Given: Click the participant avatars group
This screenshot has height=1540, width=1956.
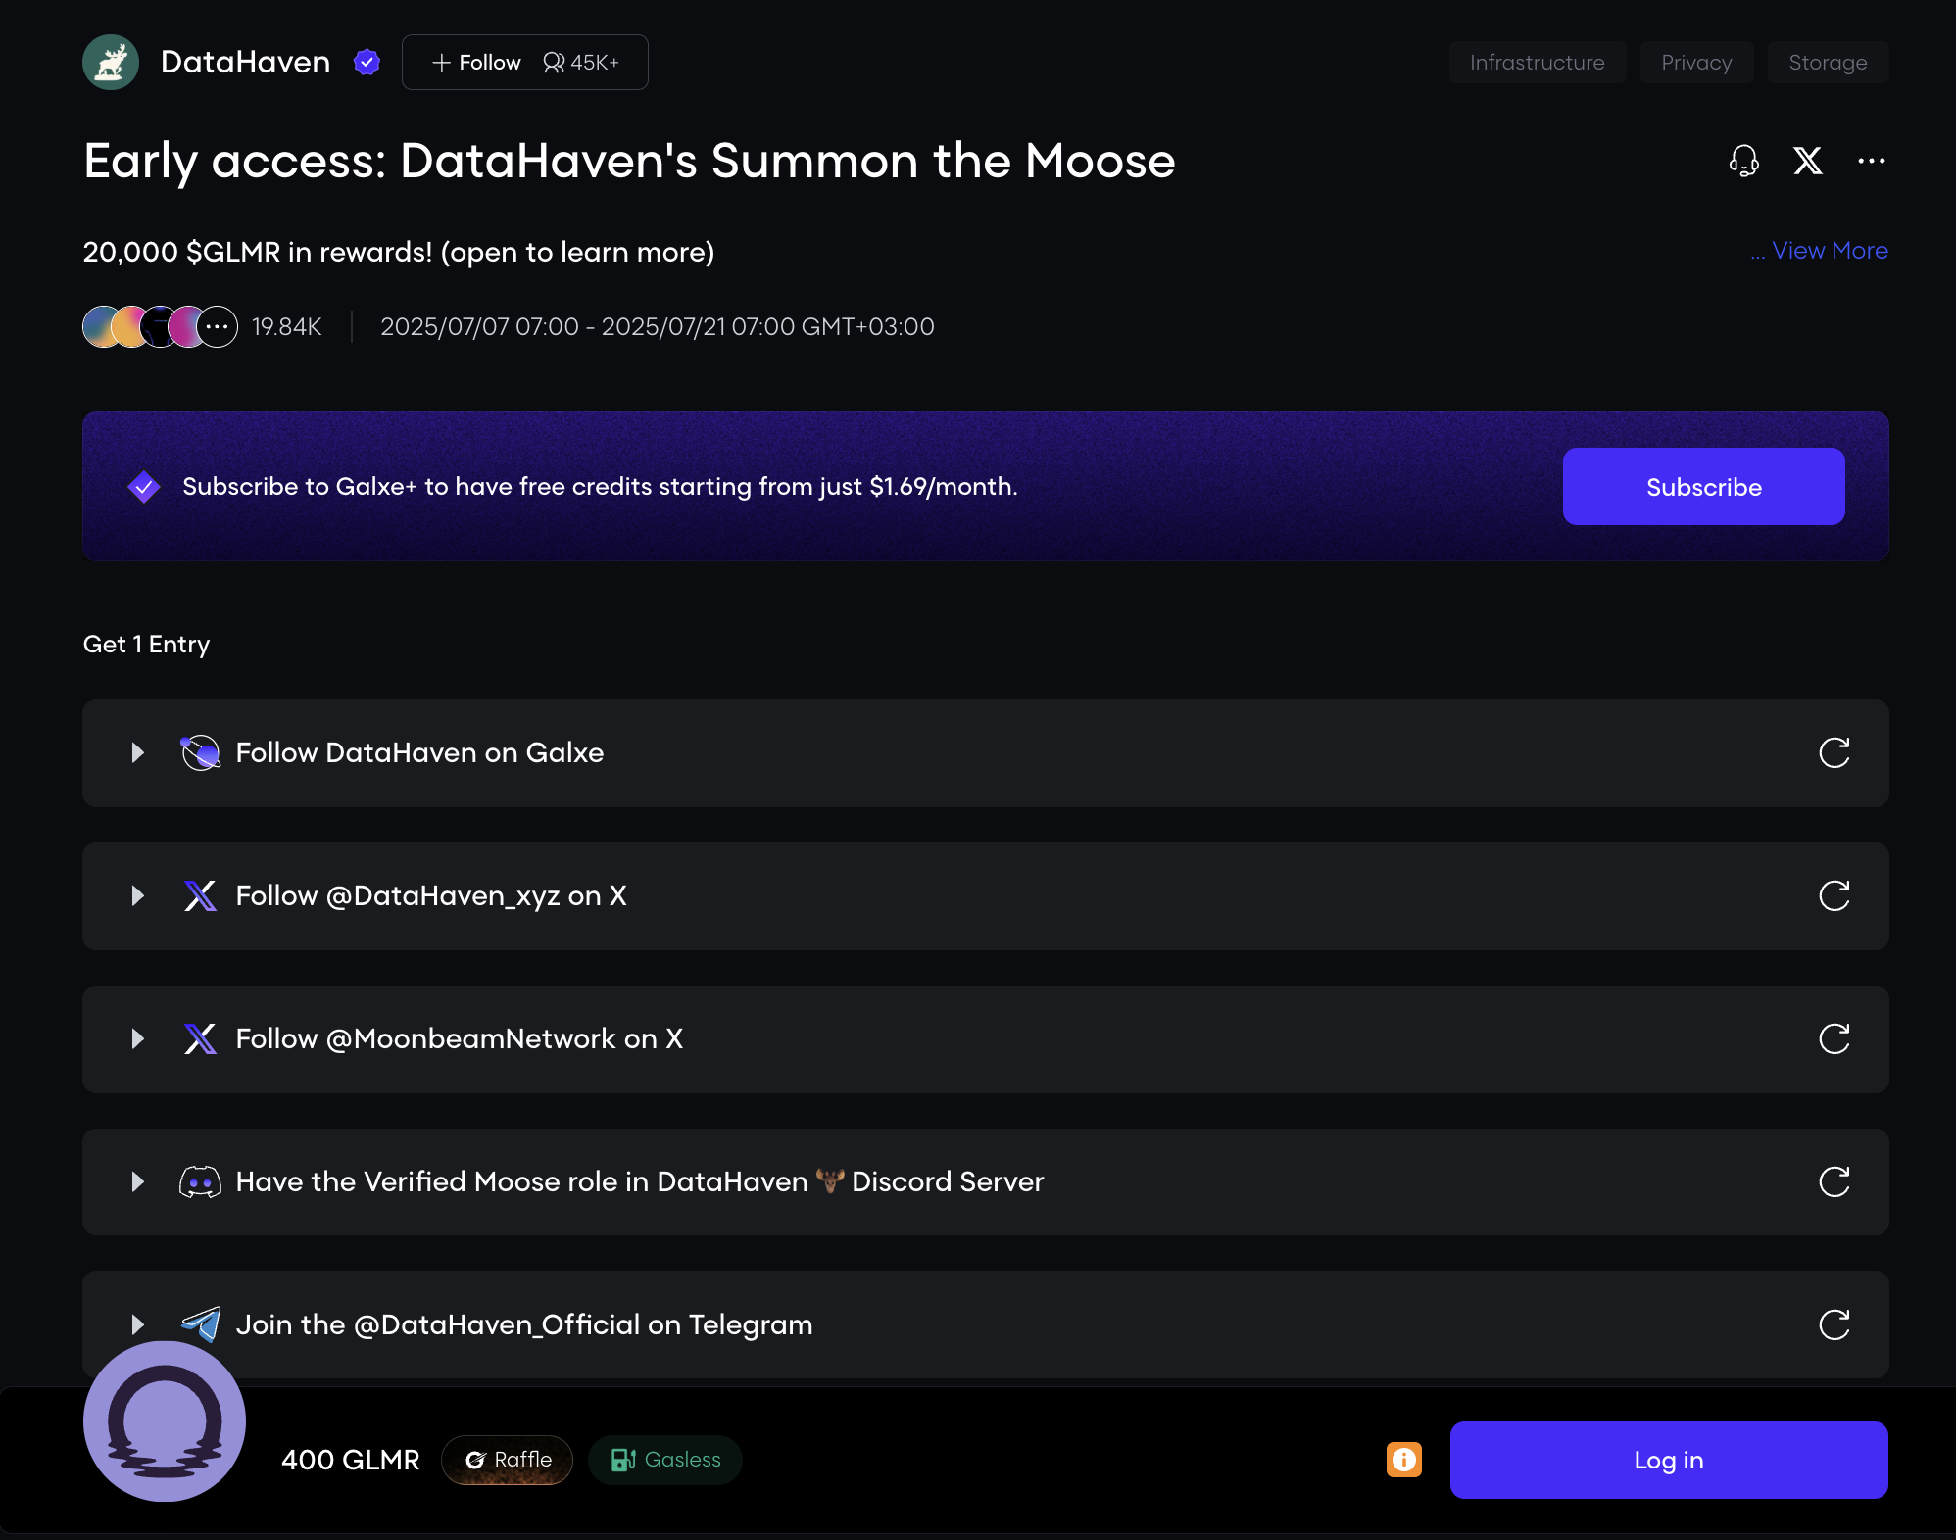Looking at the screenshot, I should click(x=160, y=326).
